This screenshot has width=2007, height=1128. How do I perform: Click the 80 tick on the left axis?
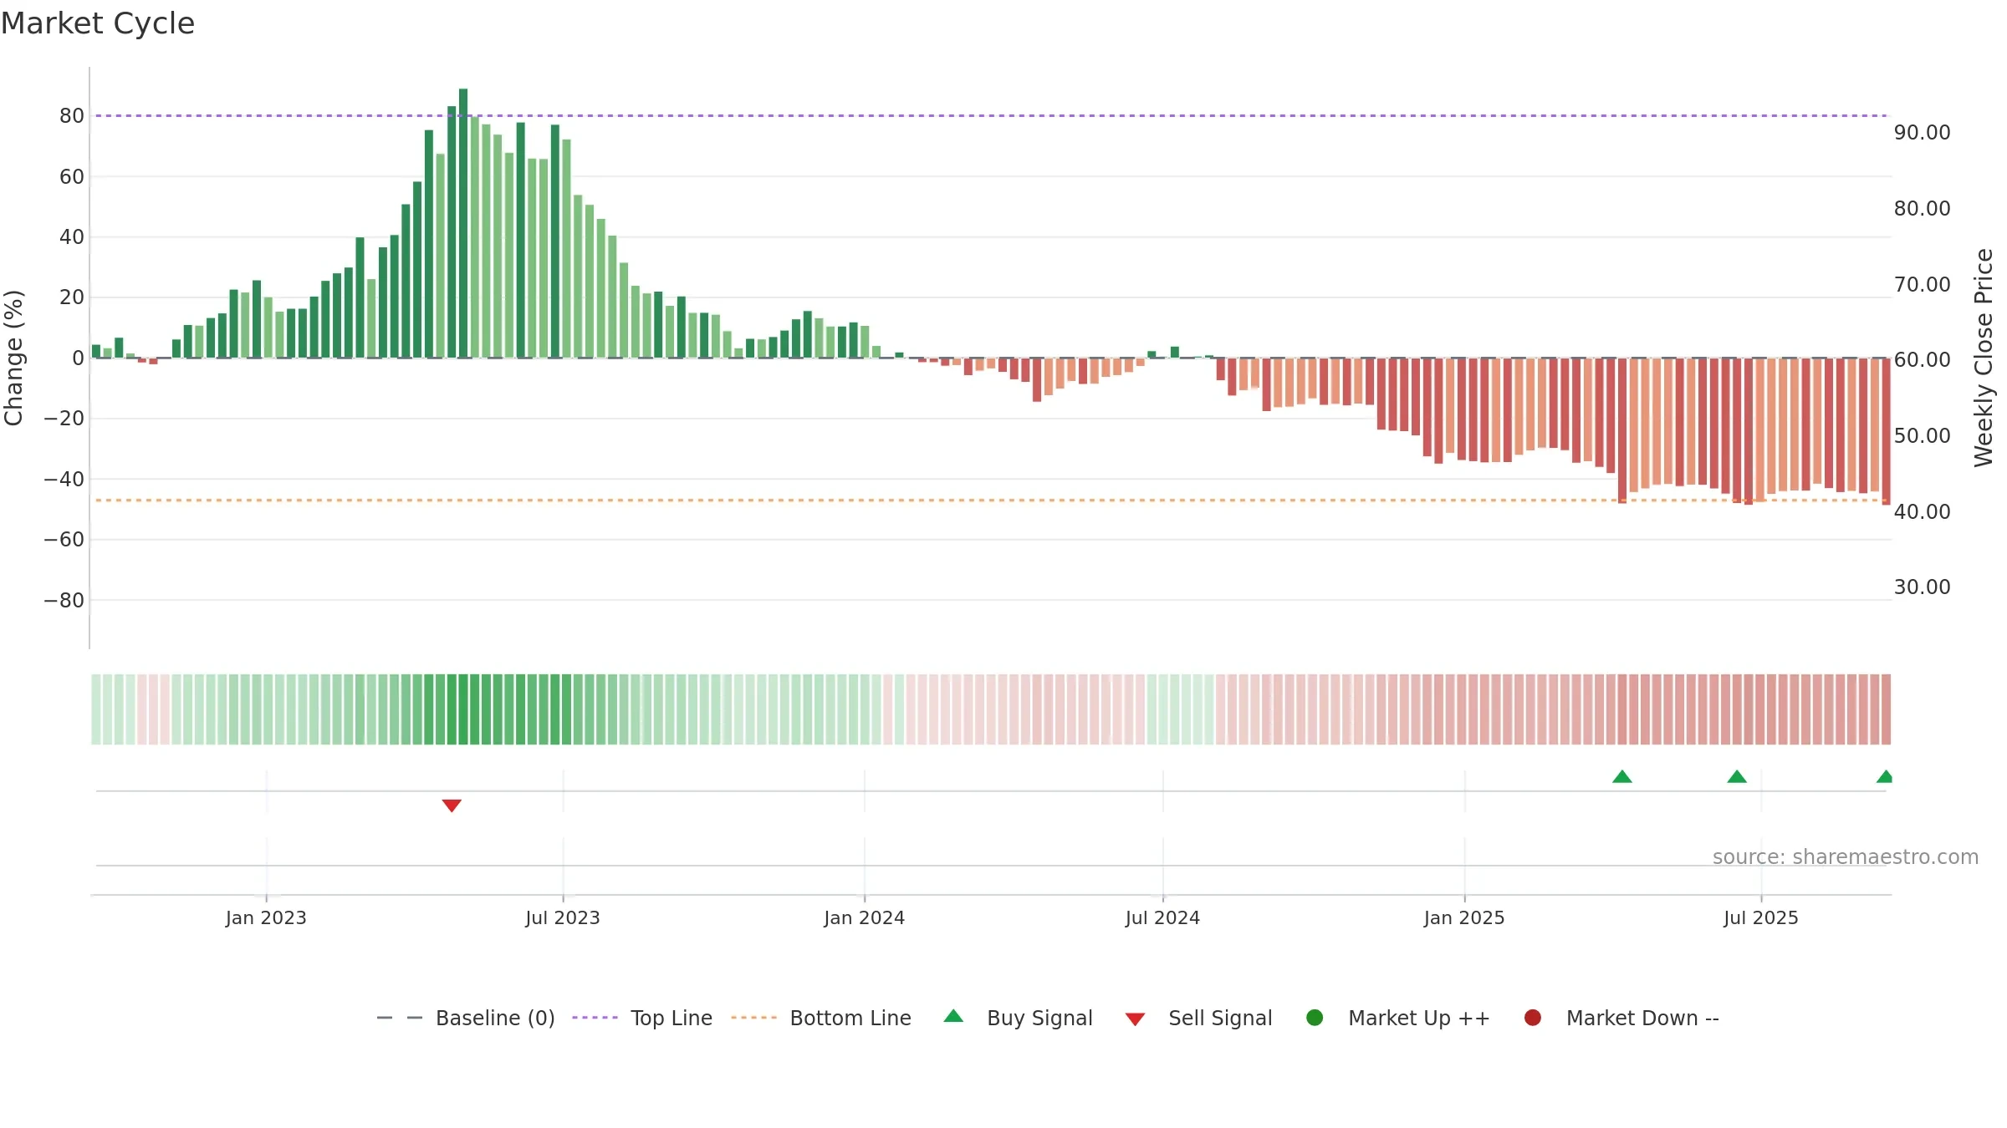point(72,116)
